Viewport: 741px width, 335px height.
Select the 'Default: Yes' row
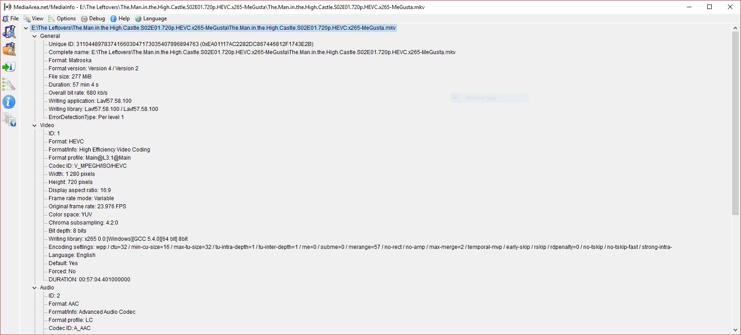[63, 263]
